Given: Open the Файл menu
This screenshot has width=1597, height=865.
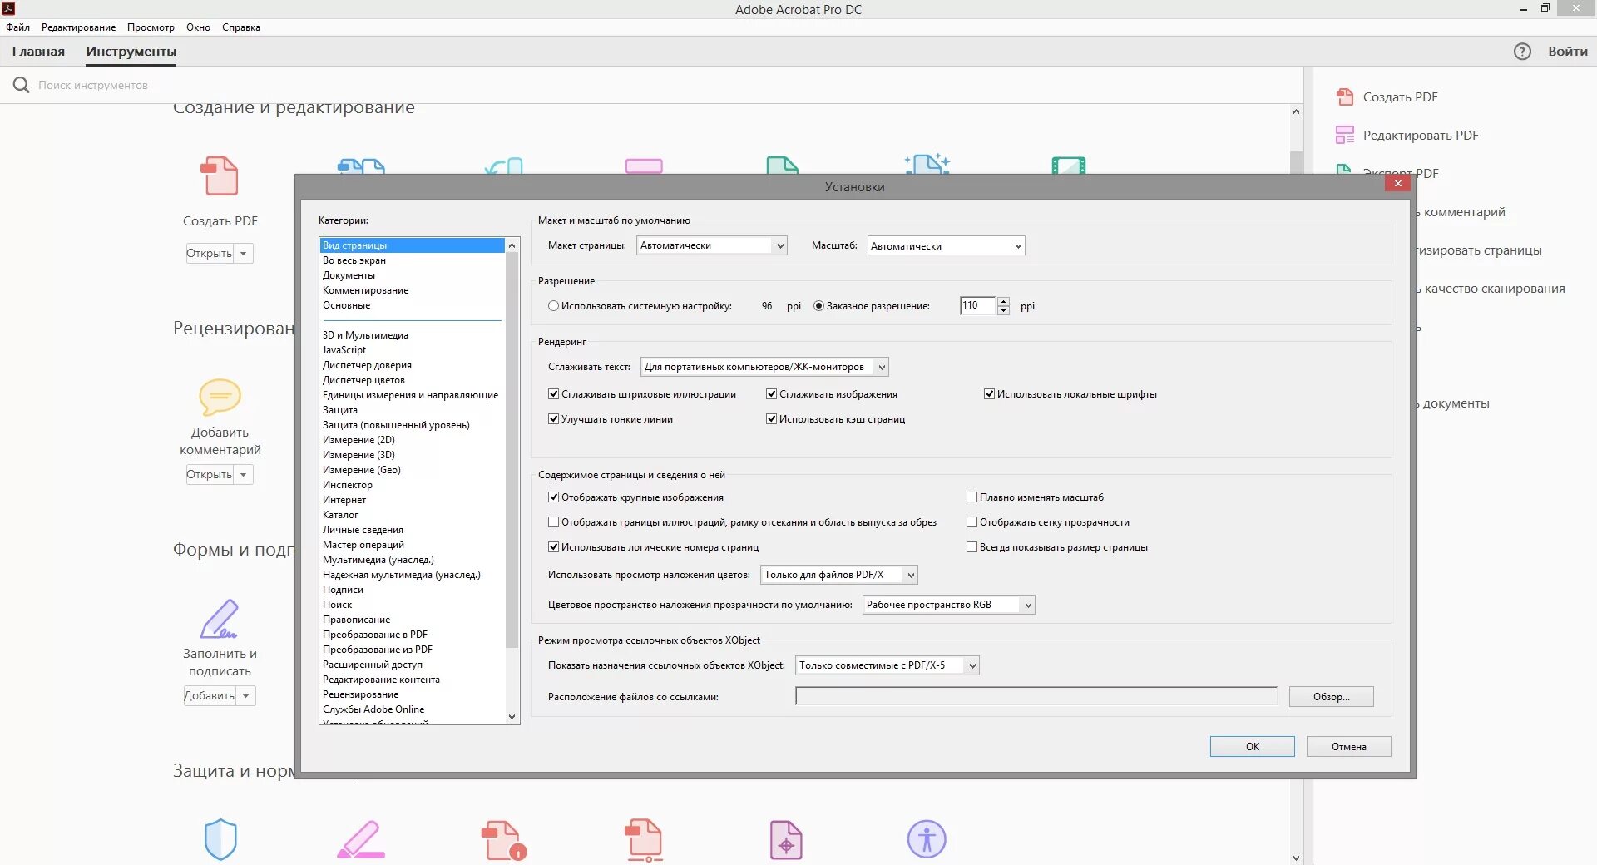Looking at the screenshot, I should coord(17,27).
